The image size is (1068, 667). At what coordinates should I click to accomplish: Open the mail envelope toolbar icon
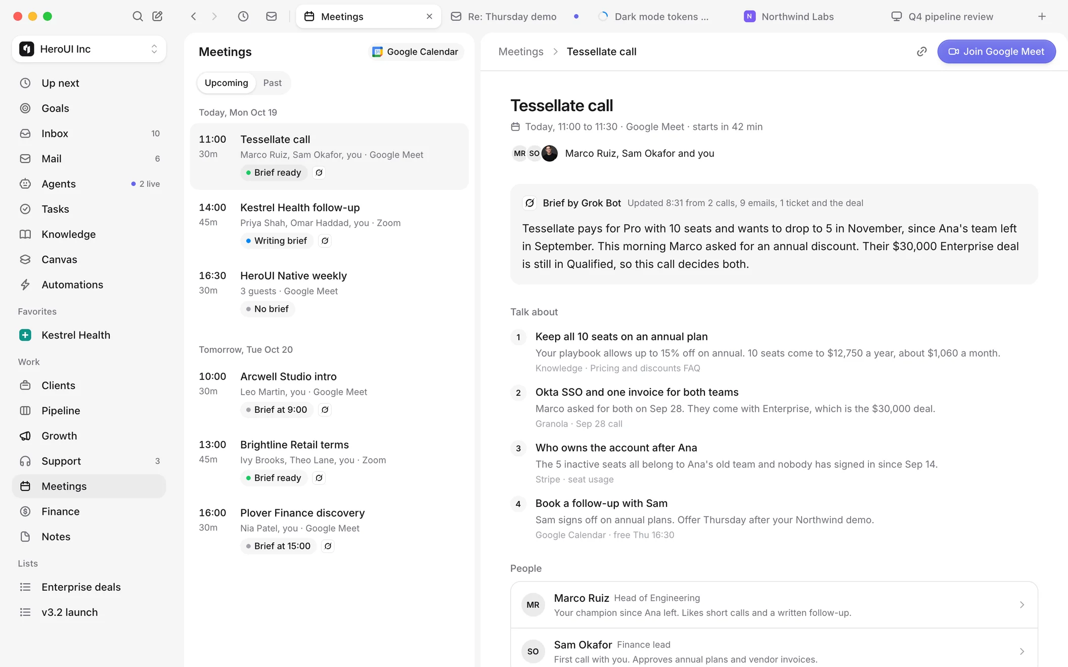[272, 16]
